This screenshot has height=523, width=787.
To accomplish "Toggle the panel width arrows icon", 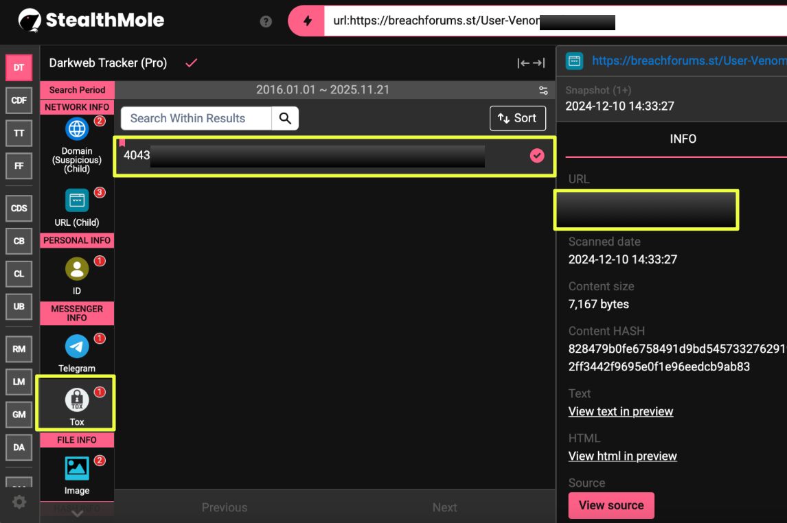I will click(531, 63).
